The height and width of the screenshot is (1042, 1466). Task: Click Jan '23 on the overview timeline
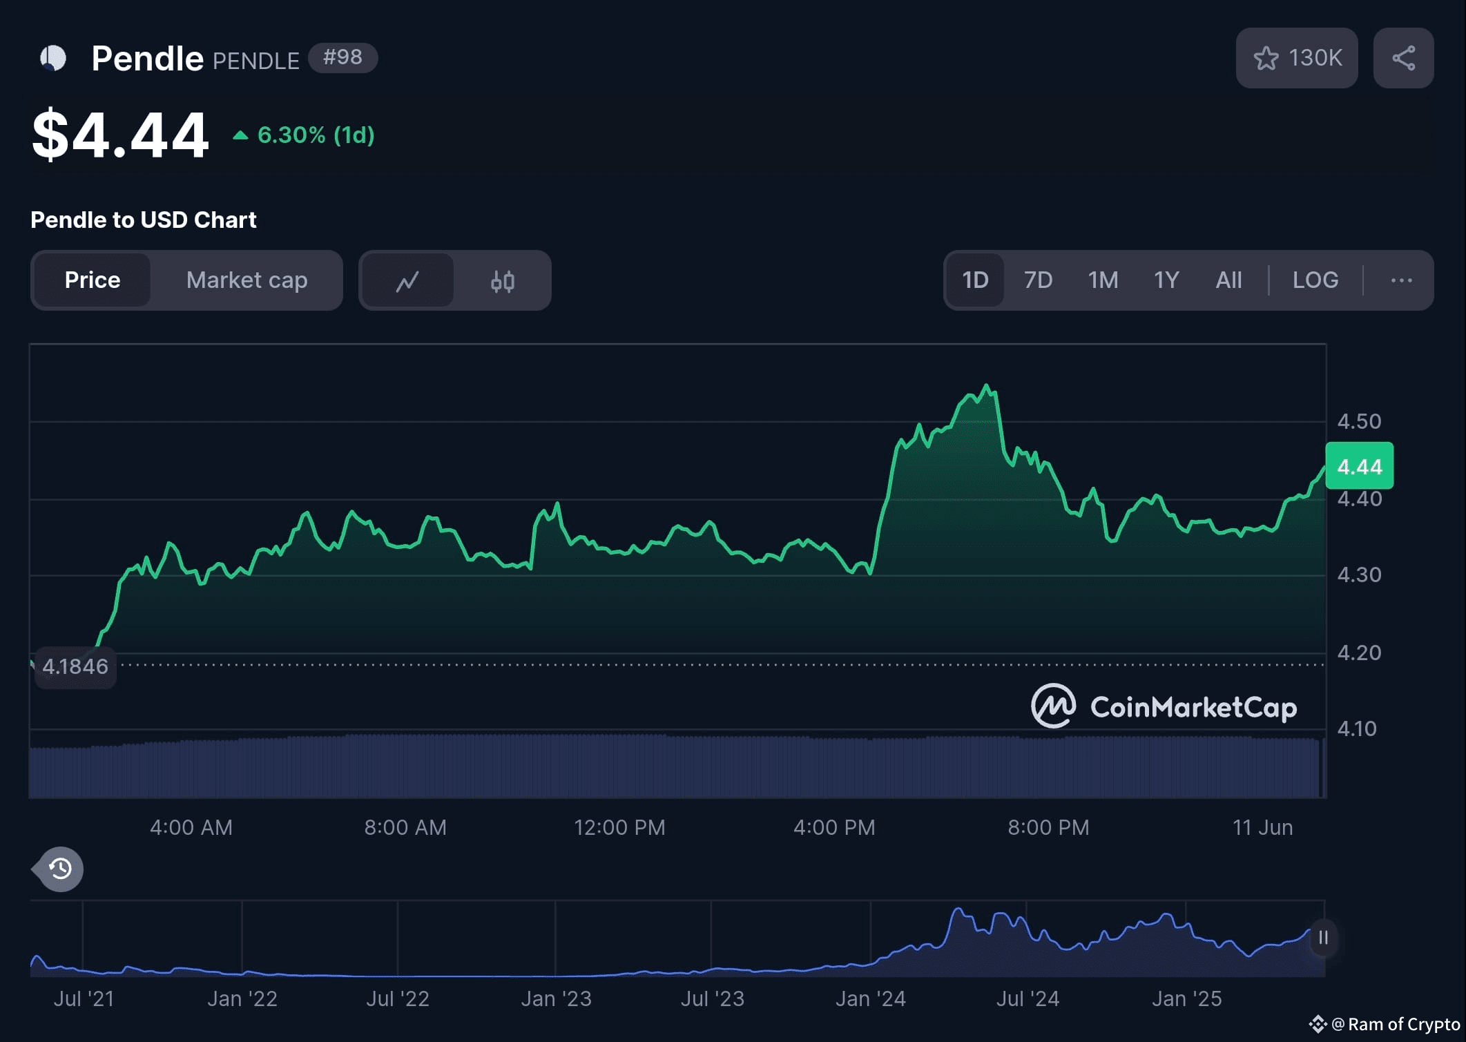coord(556,998)
